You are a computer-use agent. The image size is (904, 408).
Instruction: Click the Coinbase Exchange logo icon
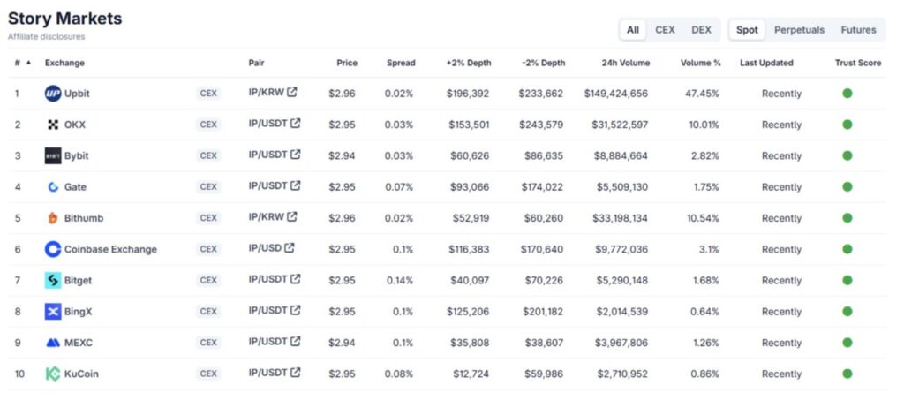click(53, 249)
